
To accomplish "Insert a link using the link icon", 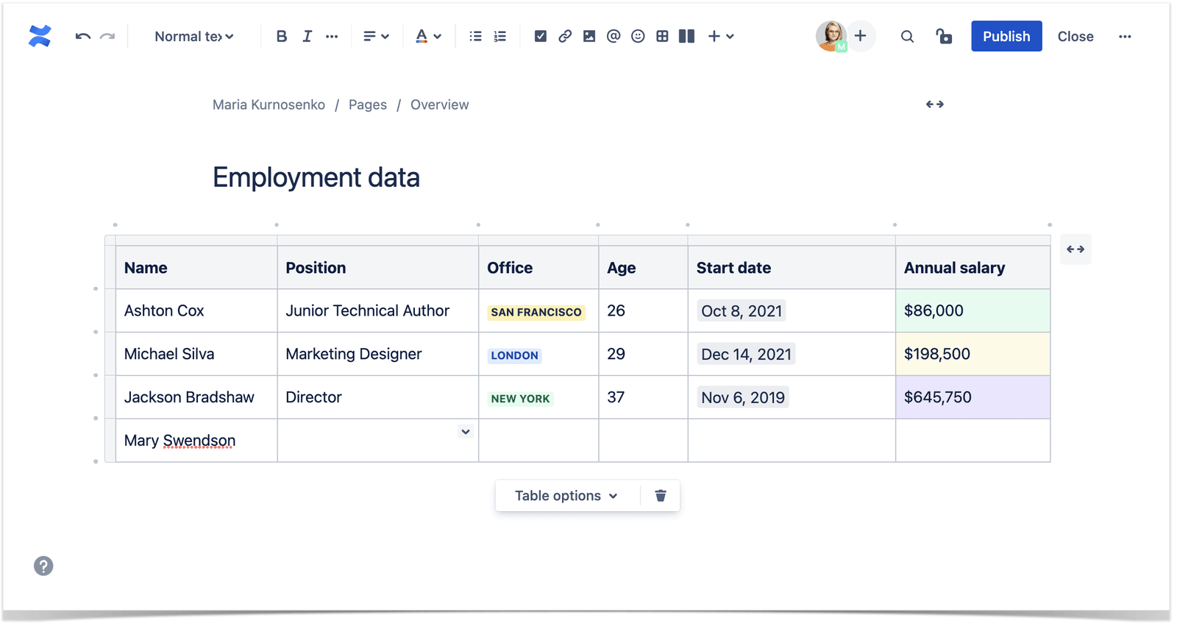I will pyautogui.click(x=565, y=36).
